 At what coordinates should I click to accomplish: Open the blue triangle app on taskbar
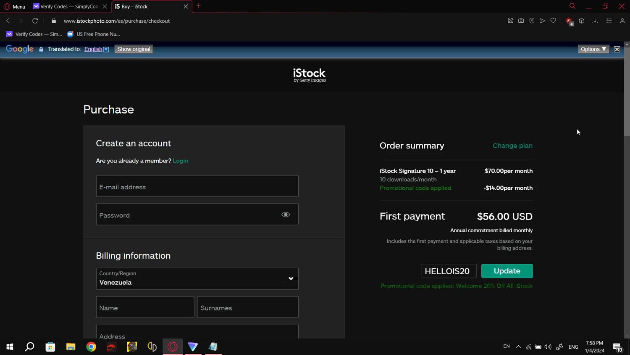(x=193, y=347)
